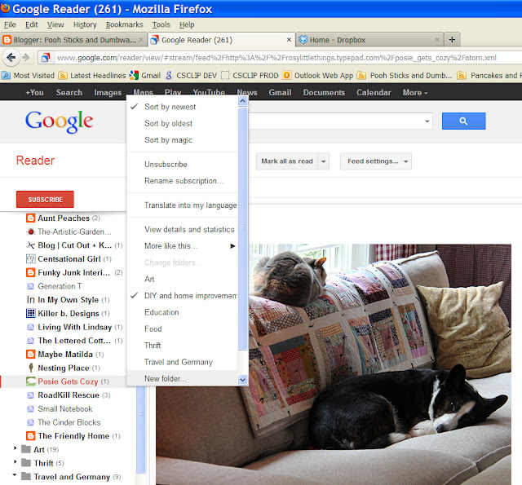
Task: Check Travel and Germany in the menu
Action: (x=179, y=362)
